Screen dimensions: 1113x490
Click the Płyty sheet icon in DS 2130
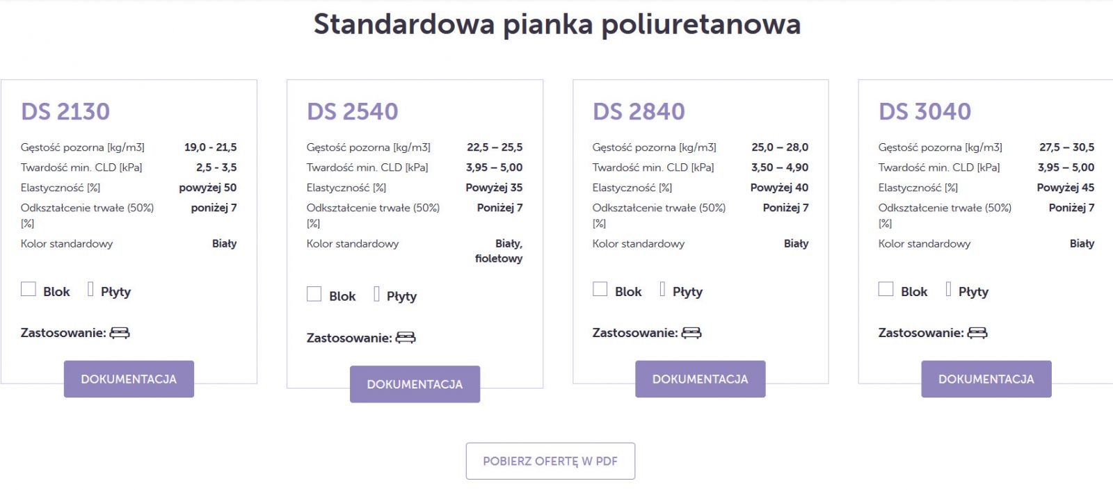[x=90, y=289]
